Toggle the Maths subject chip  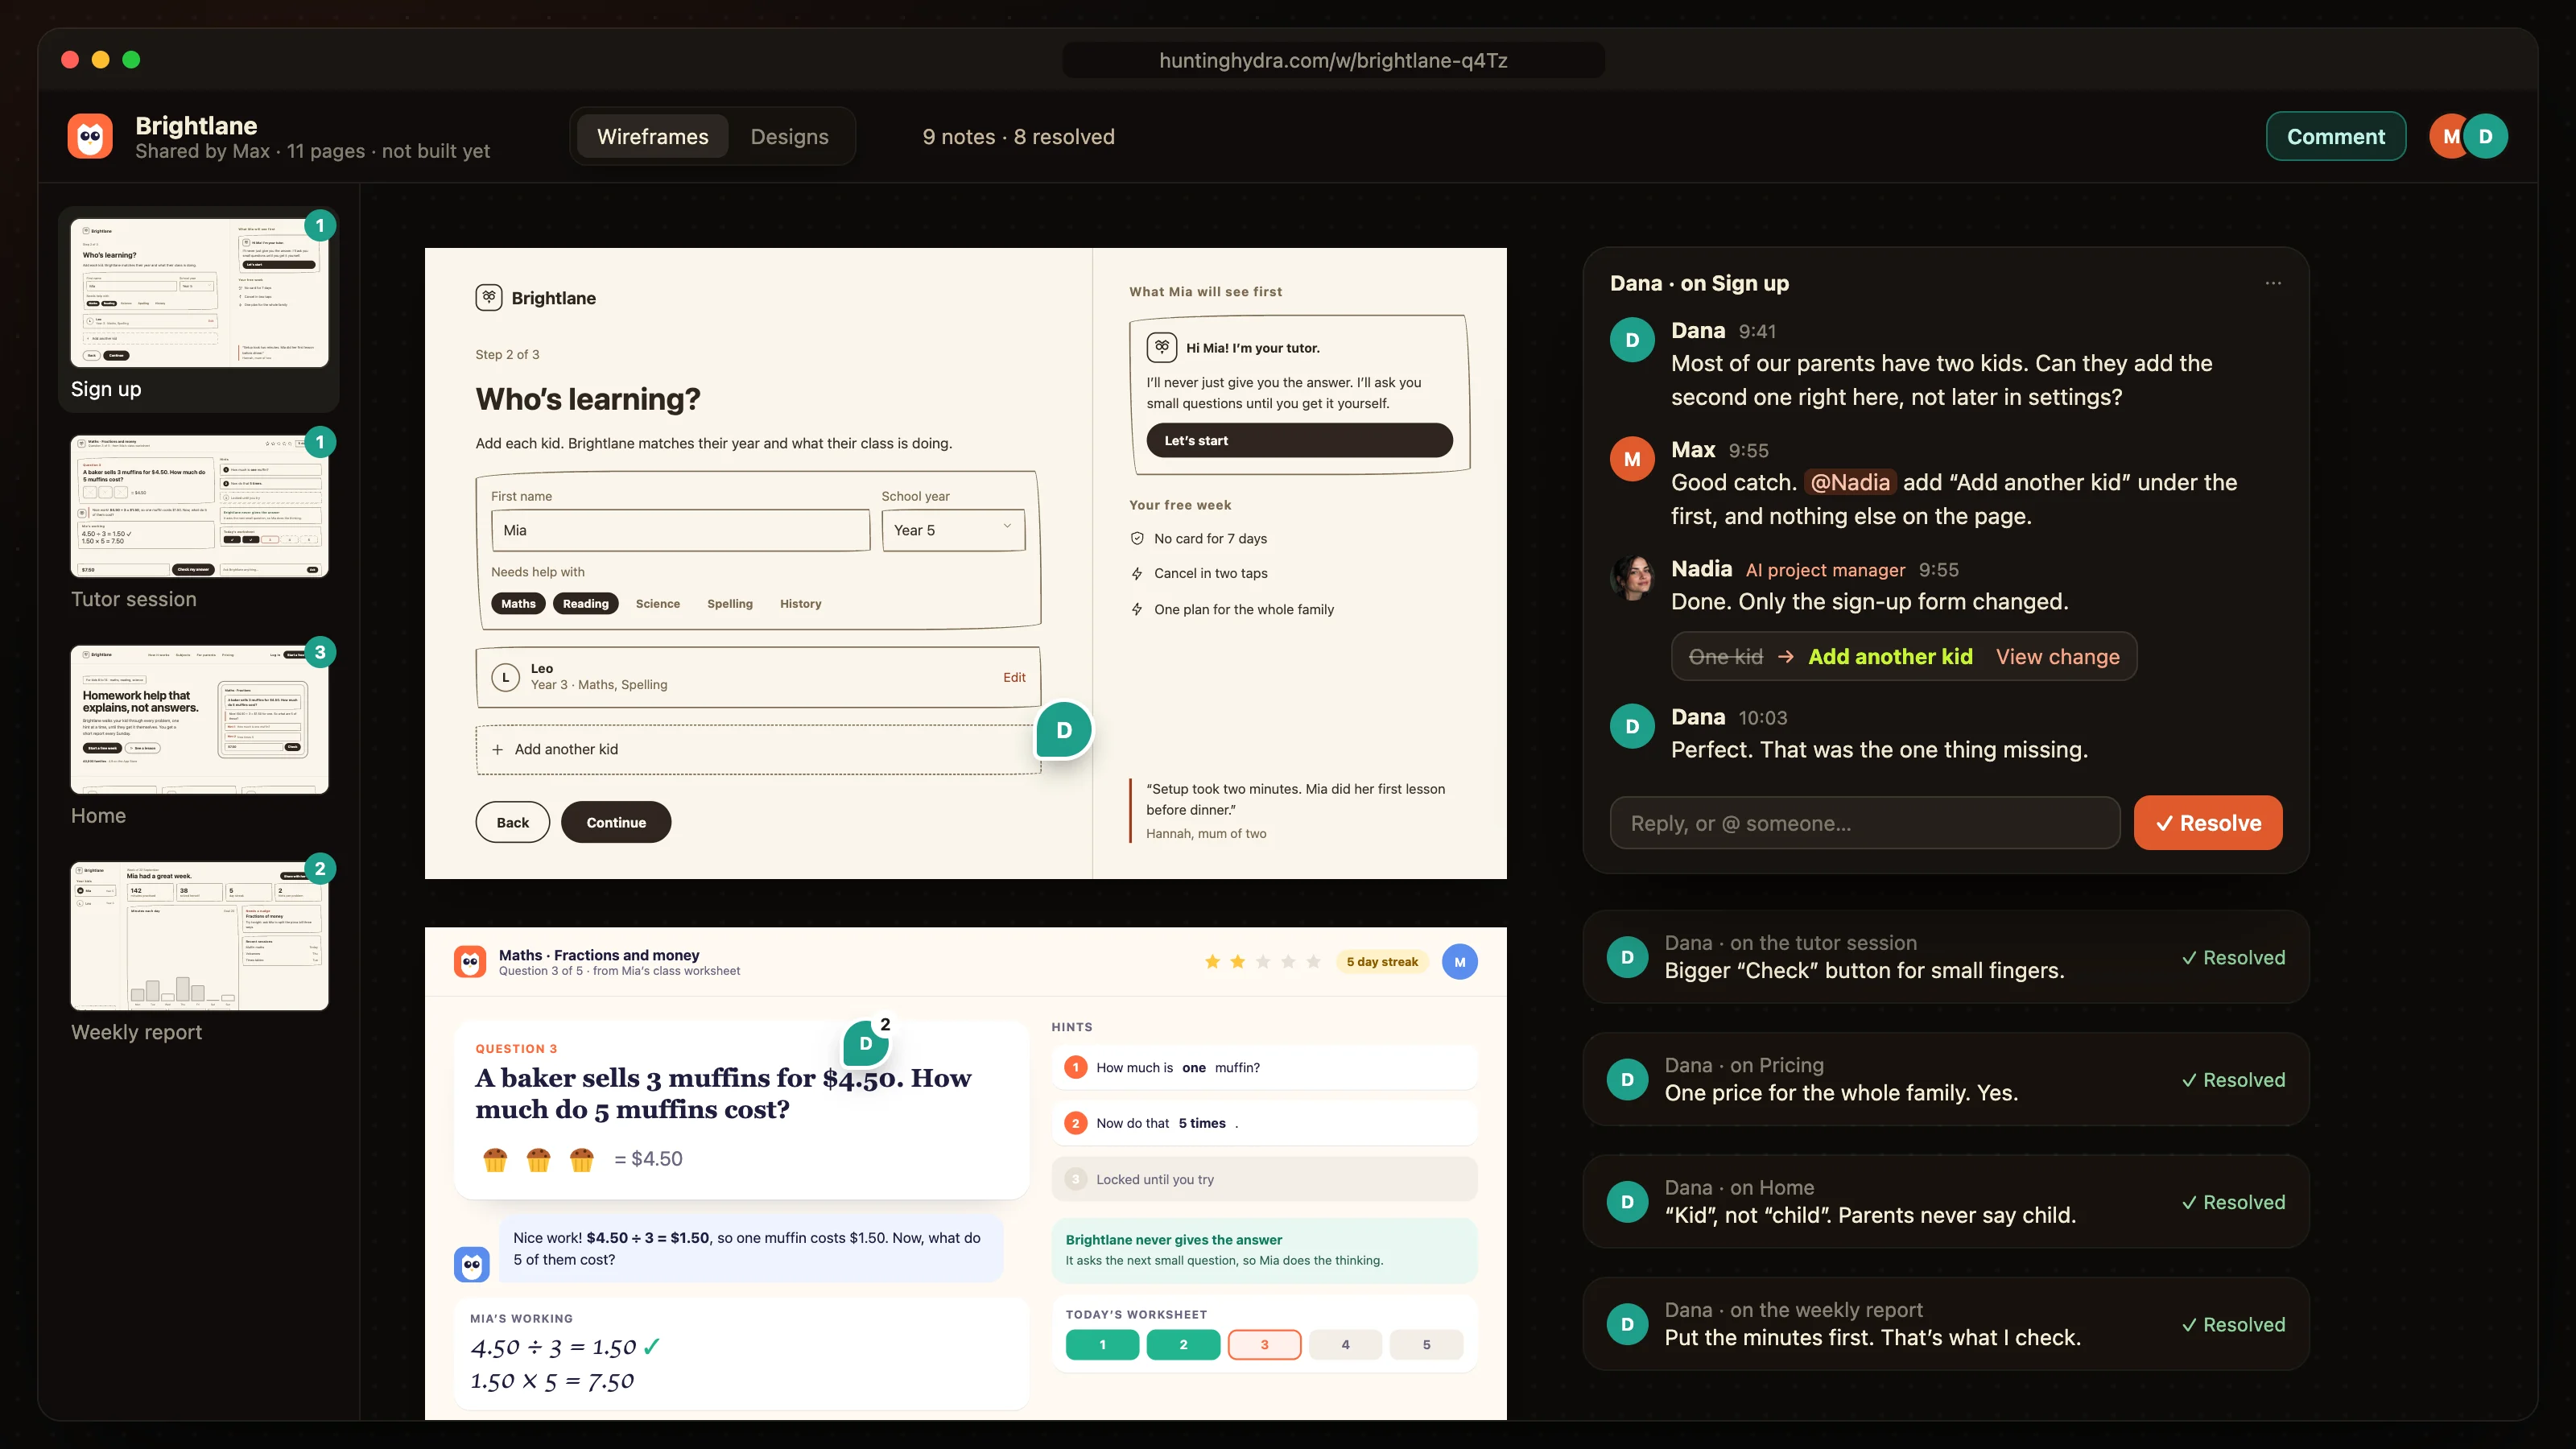(518, 603)
